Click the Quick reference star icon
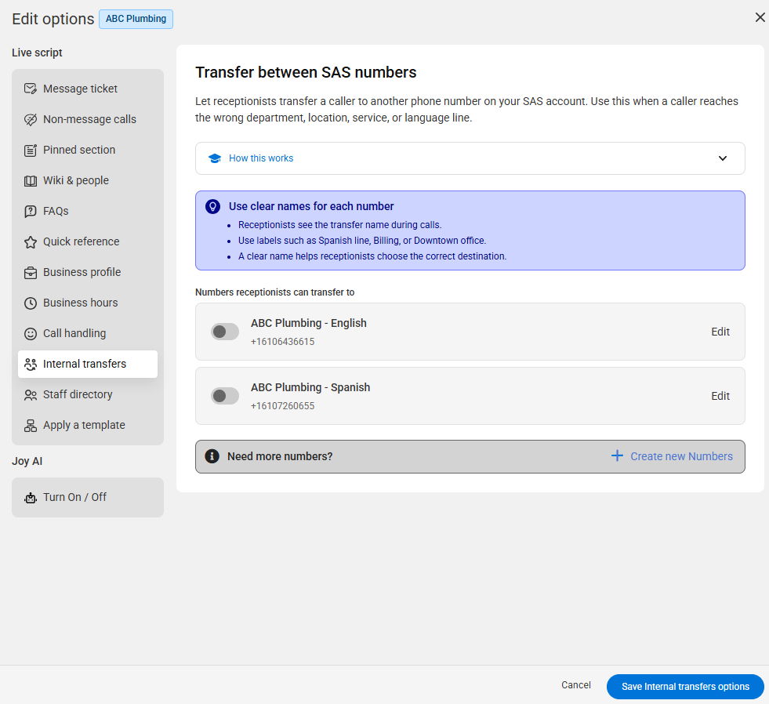769x704 pixels. tap(31, 242)
